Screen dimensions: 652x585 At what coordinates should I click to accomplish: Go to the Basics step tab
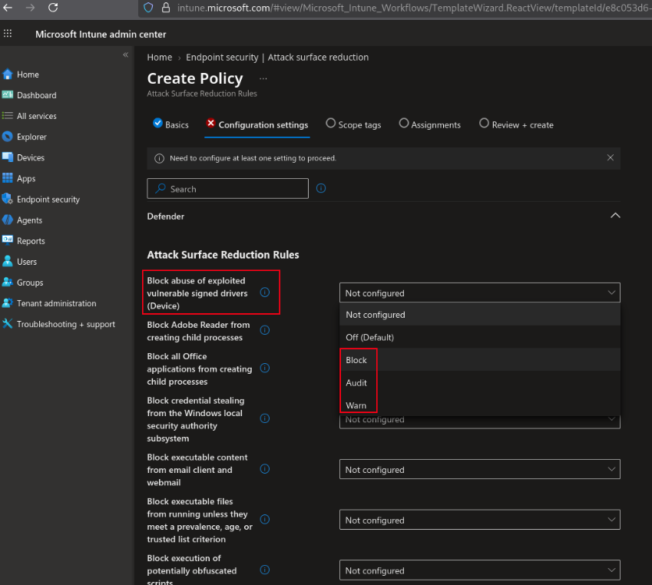click(x=171, y=124)
